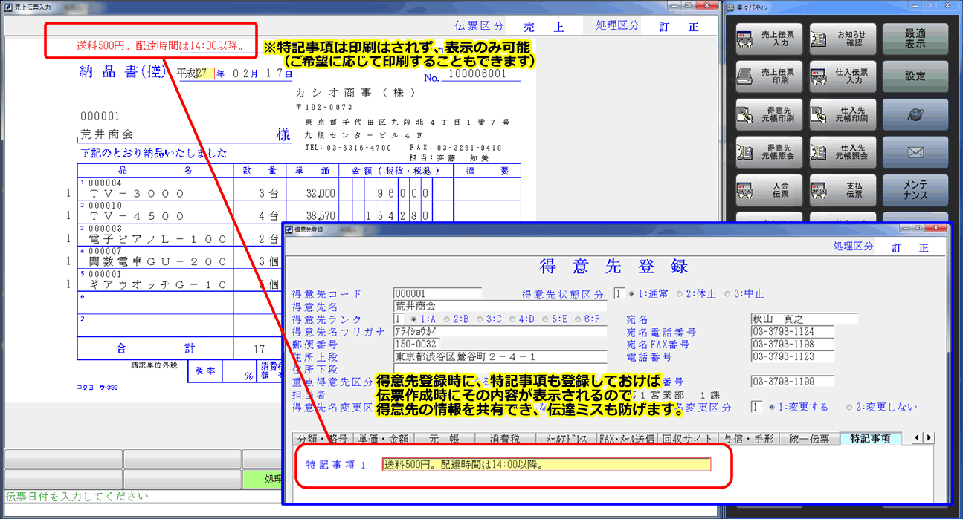Open 得意先元帳印刷 customer ledger printing
Image resolution: width=963 pixels, height=519 pixels.
point(768,114)
